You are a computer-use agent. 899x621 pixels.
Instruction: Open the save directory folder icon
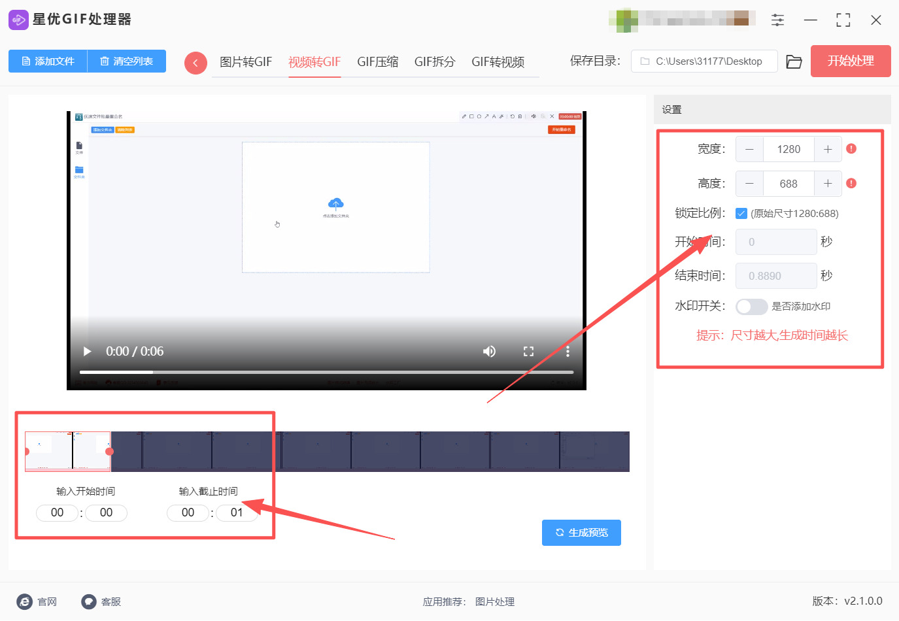794,61
